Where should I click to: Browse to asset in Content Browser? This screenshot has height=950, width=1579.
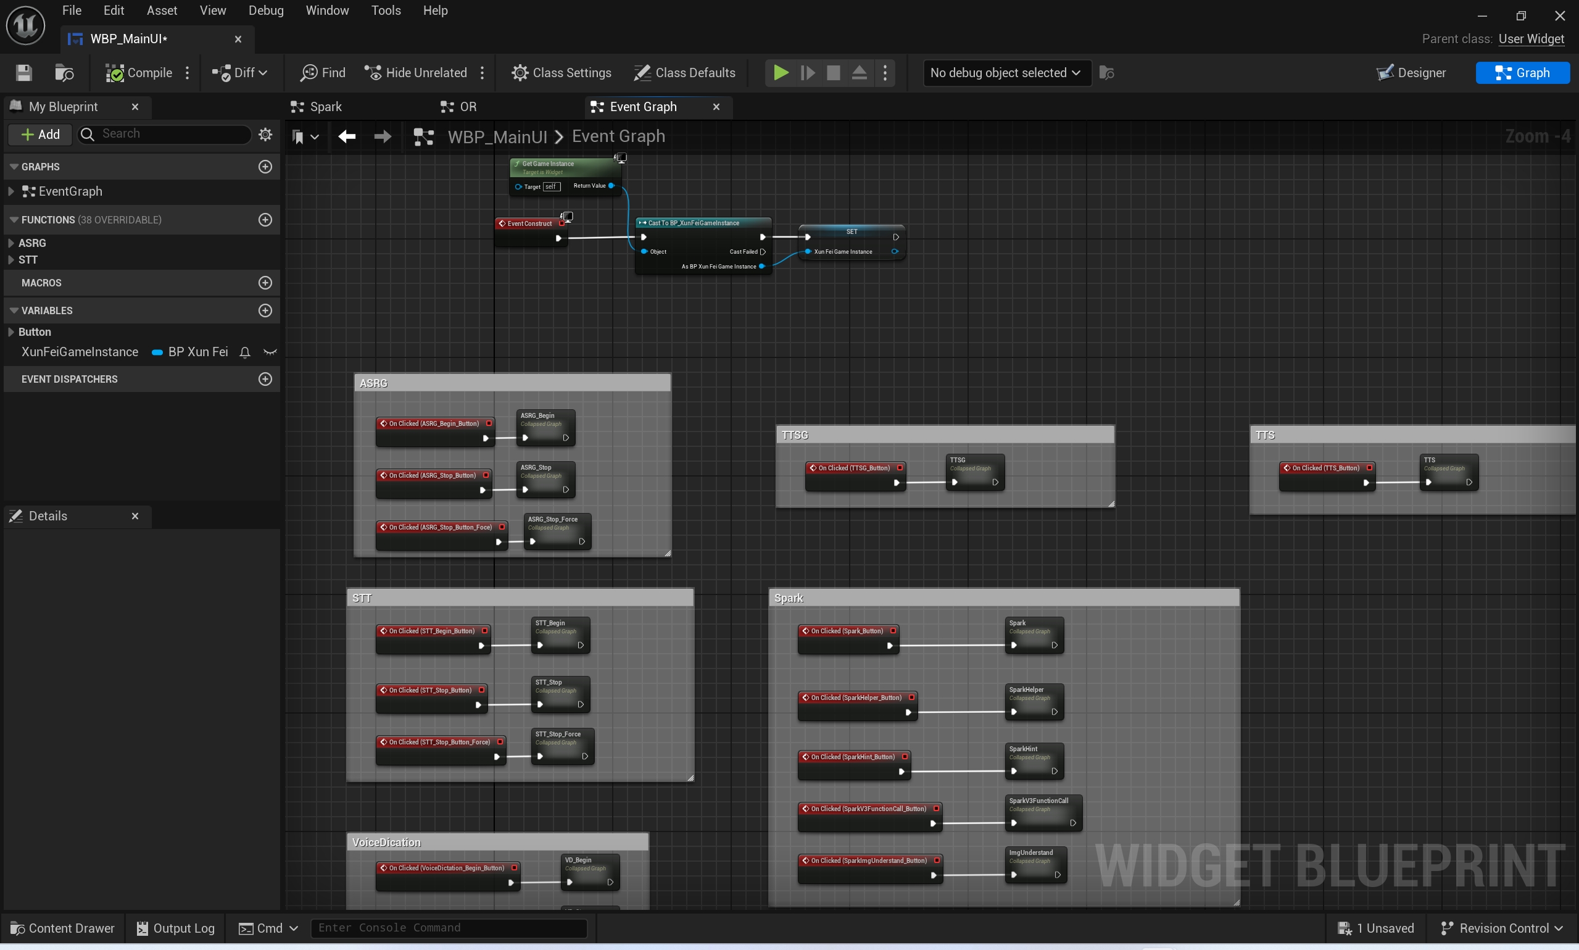(x=64, y=73)
